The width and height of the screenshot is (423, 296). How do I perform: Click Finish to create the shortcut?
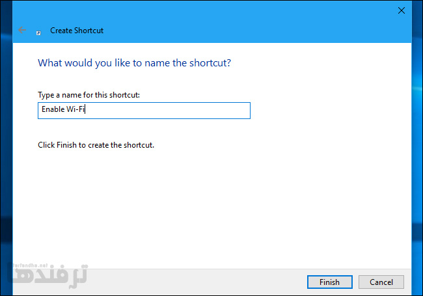tap(330, 282)
